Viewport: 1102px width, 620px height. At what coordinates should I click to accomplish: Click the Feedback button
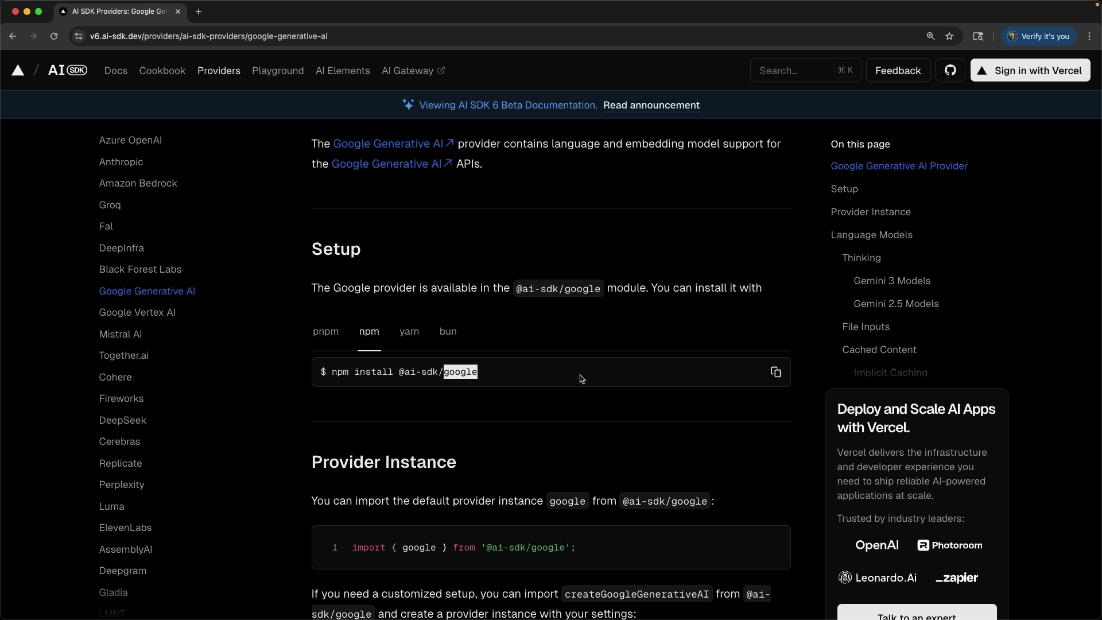tap(898, 71)
